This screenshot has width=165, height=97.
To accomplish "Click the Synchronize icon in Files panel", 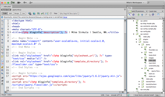I will (153, 15).
